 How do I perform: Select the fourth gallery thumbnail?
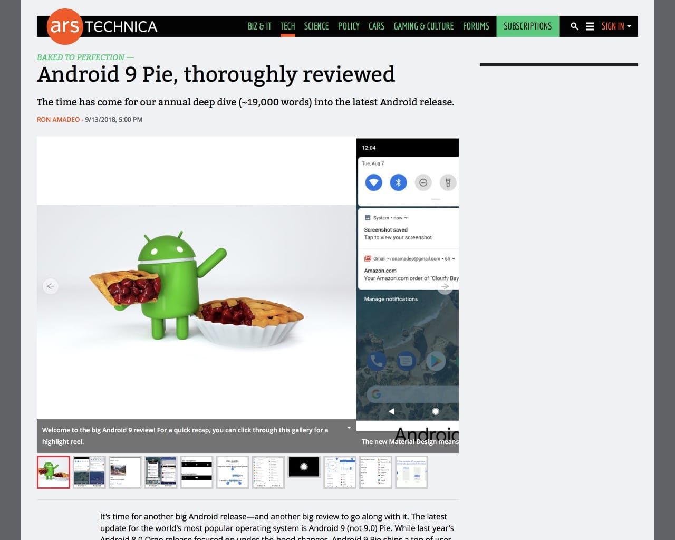pyautogui.click(x=161, y=472)
